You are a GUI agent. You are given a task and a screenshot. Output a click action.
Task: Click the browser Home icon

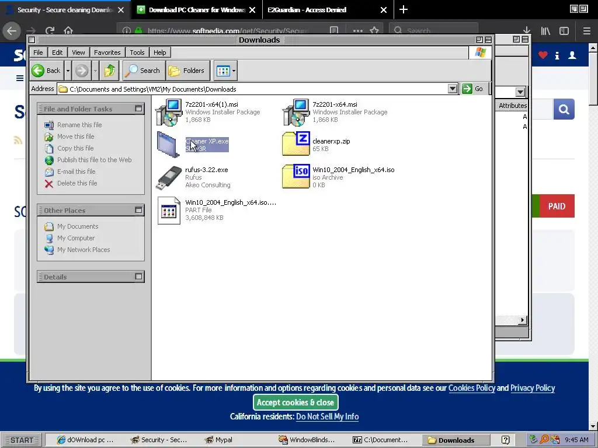click(x=68, y=30)
